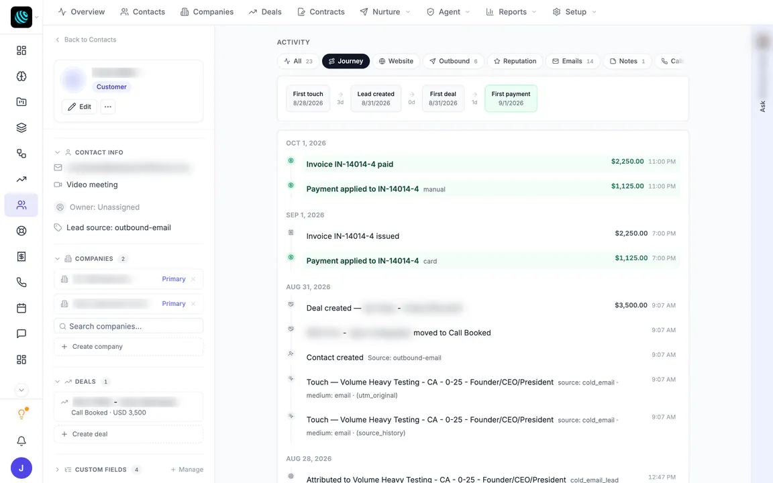Screen dimensions: 773x483
Task: Open the workspace switcher chevron by logo
Action: click(36, 17)
